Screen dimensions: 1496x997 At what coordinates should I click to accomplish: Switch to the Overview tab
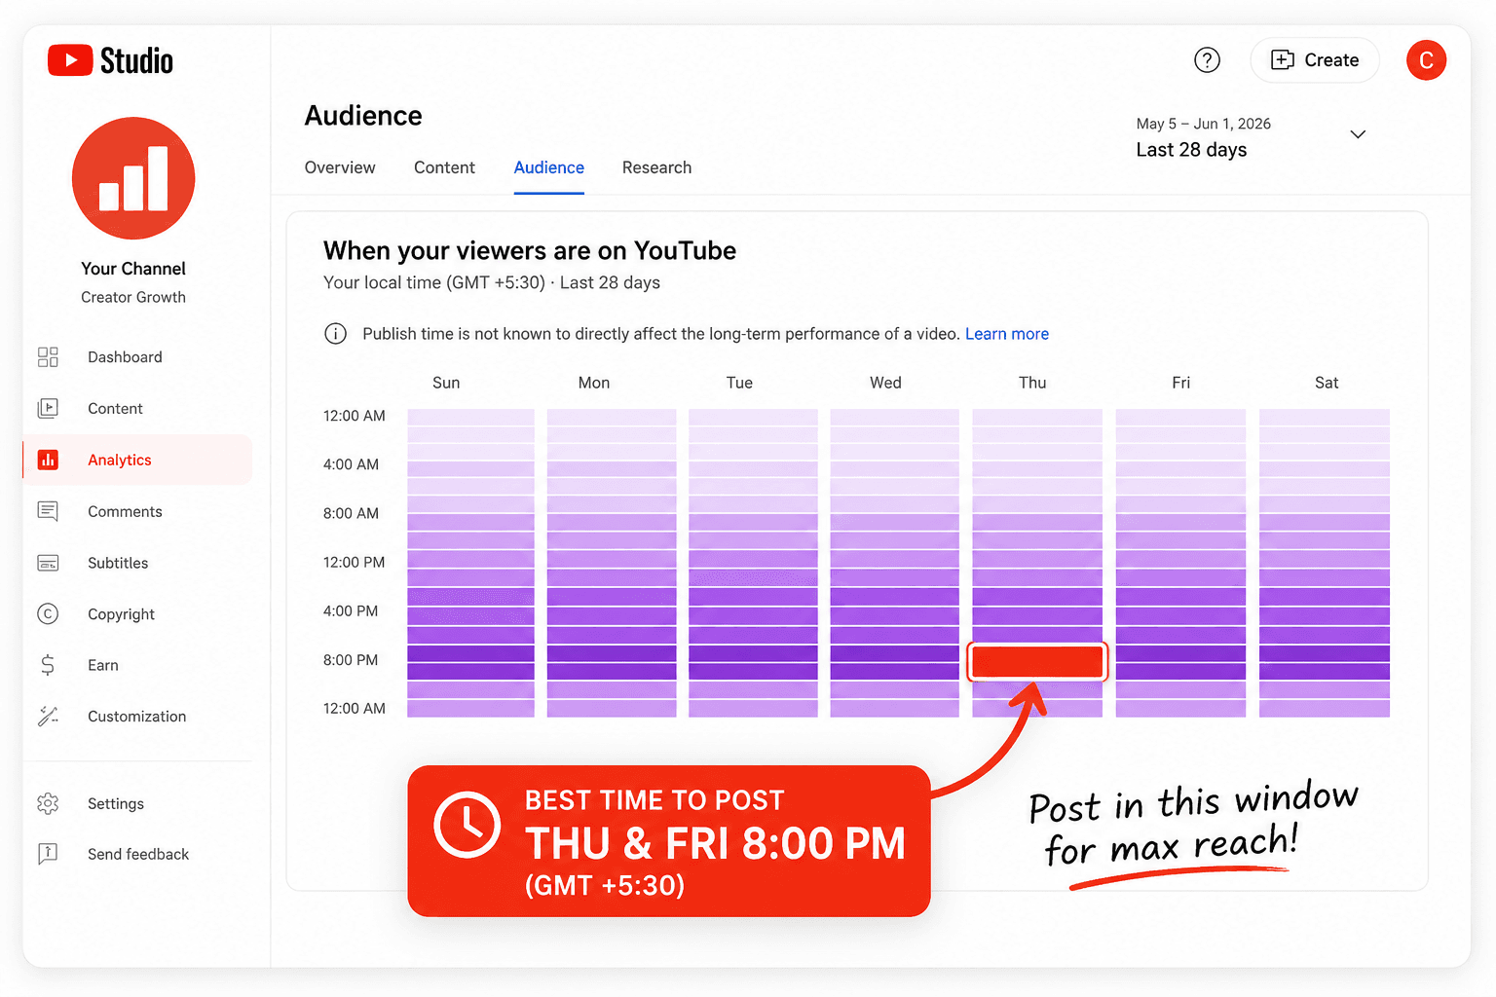tap(340, 167)
